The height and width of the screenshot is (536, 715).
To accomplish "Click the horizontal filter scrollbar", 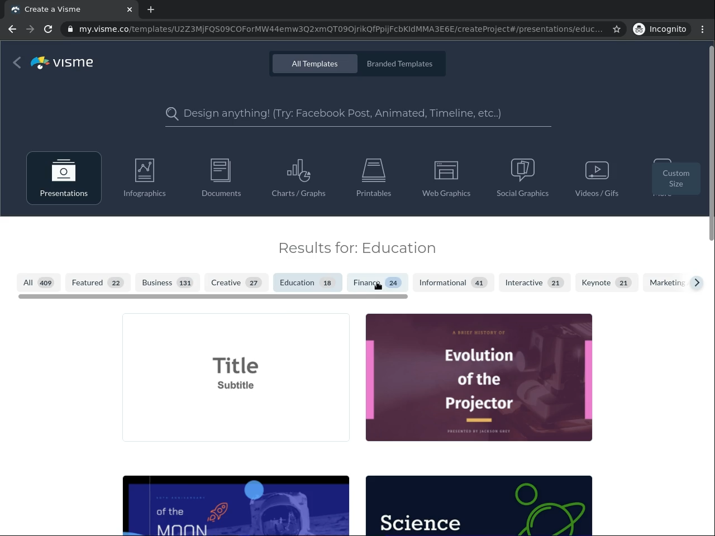I will (213, 296).
